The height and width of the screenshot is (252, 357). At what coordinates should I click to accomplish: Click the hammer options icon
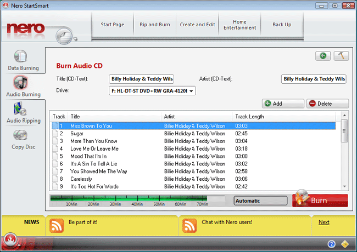tap(341, 56)
